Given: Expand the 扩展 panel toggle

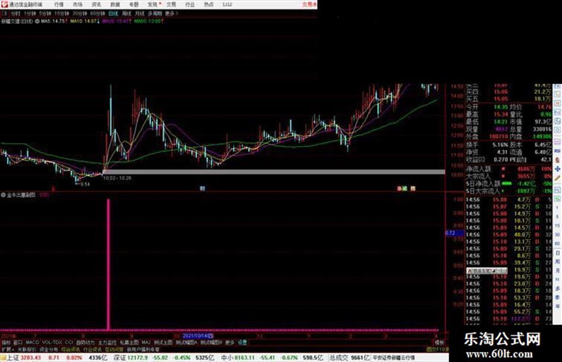Looking at the screenshot, I should point(8,349).
